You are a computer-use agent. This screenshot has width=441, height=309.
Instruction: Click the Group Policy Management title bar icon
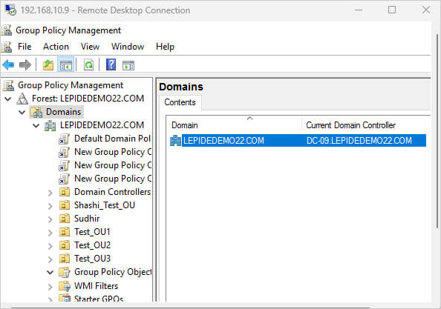click(x=7, y=30)
